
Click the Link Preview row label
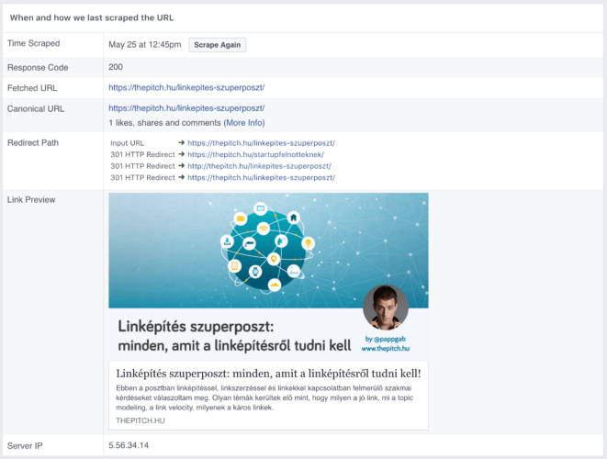[x=31, y=200]
